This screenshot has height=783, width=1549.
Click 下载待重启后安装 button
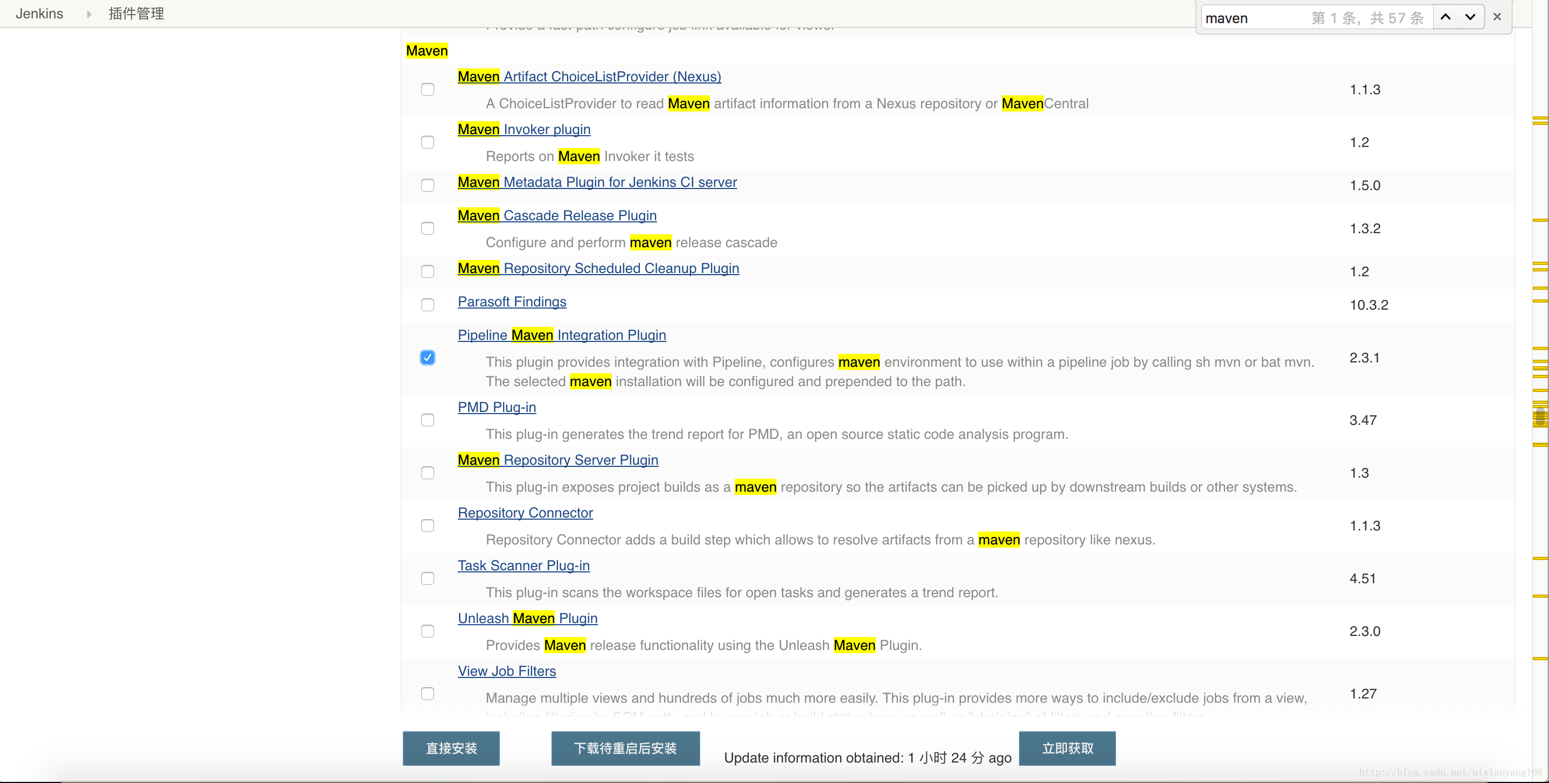625,748
